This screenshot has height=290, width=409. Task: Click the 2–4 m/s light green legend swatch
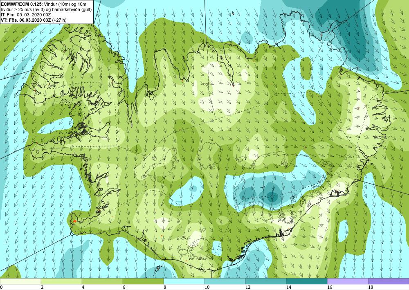pyautogui.click(x=61, y=281)
